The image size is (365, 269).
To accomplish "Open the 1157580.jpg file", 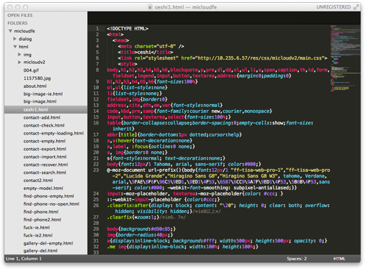I will (x=37, y=78).
